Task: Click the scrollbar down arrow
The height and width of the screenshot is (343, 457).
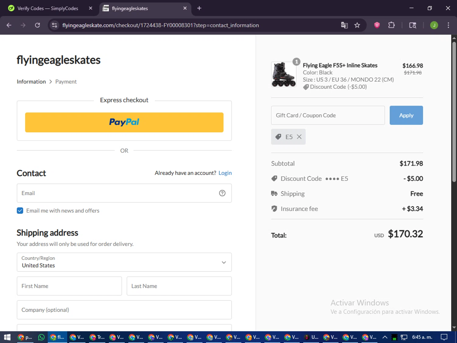Action: tap(454, 328)
